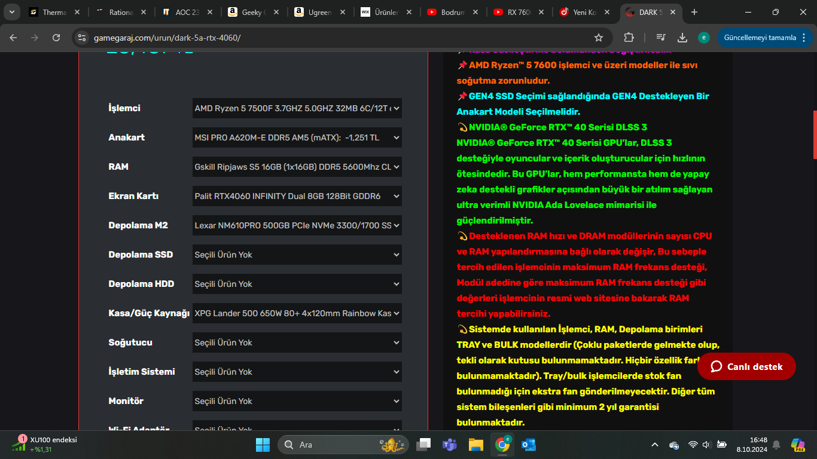The width and height of the screenshot is (817, 459).
Task: Open the Anakart motherboard dropdown
Action: click(x=297, y=137)
